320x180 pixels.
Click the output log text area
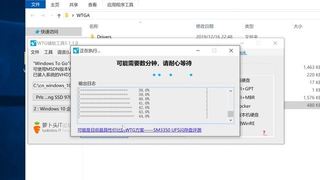tap(152, 105)
